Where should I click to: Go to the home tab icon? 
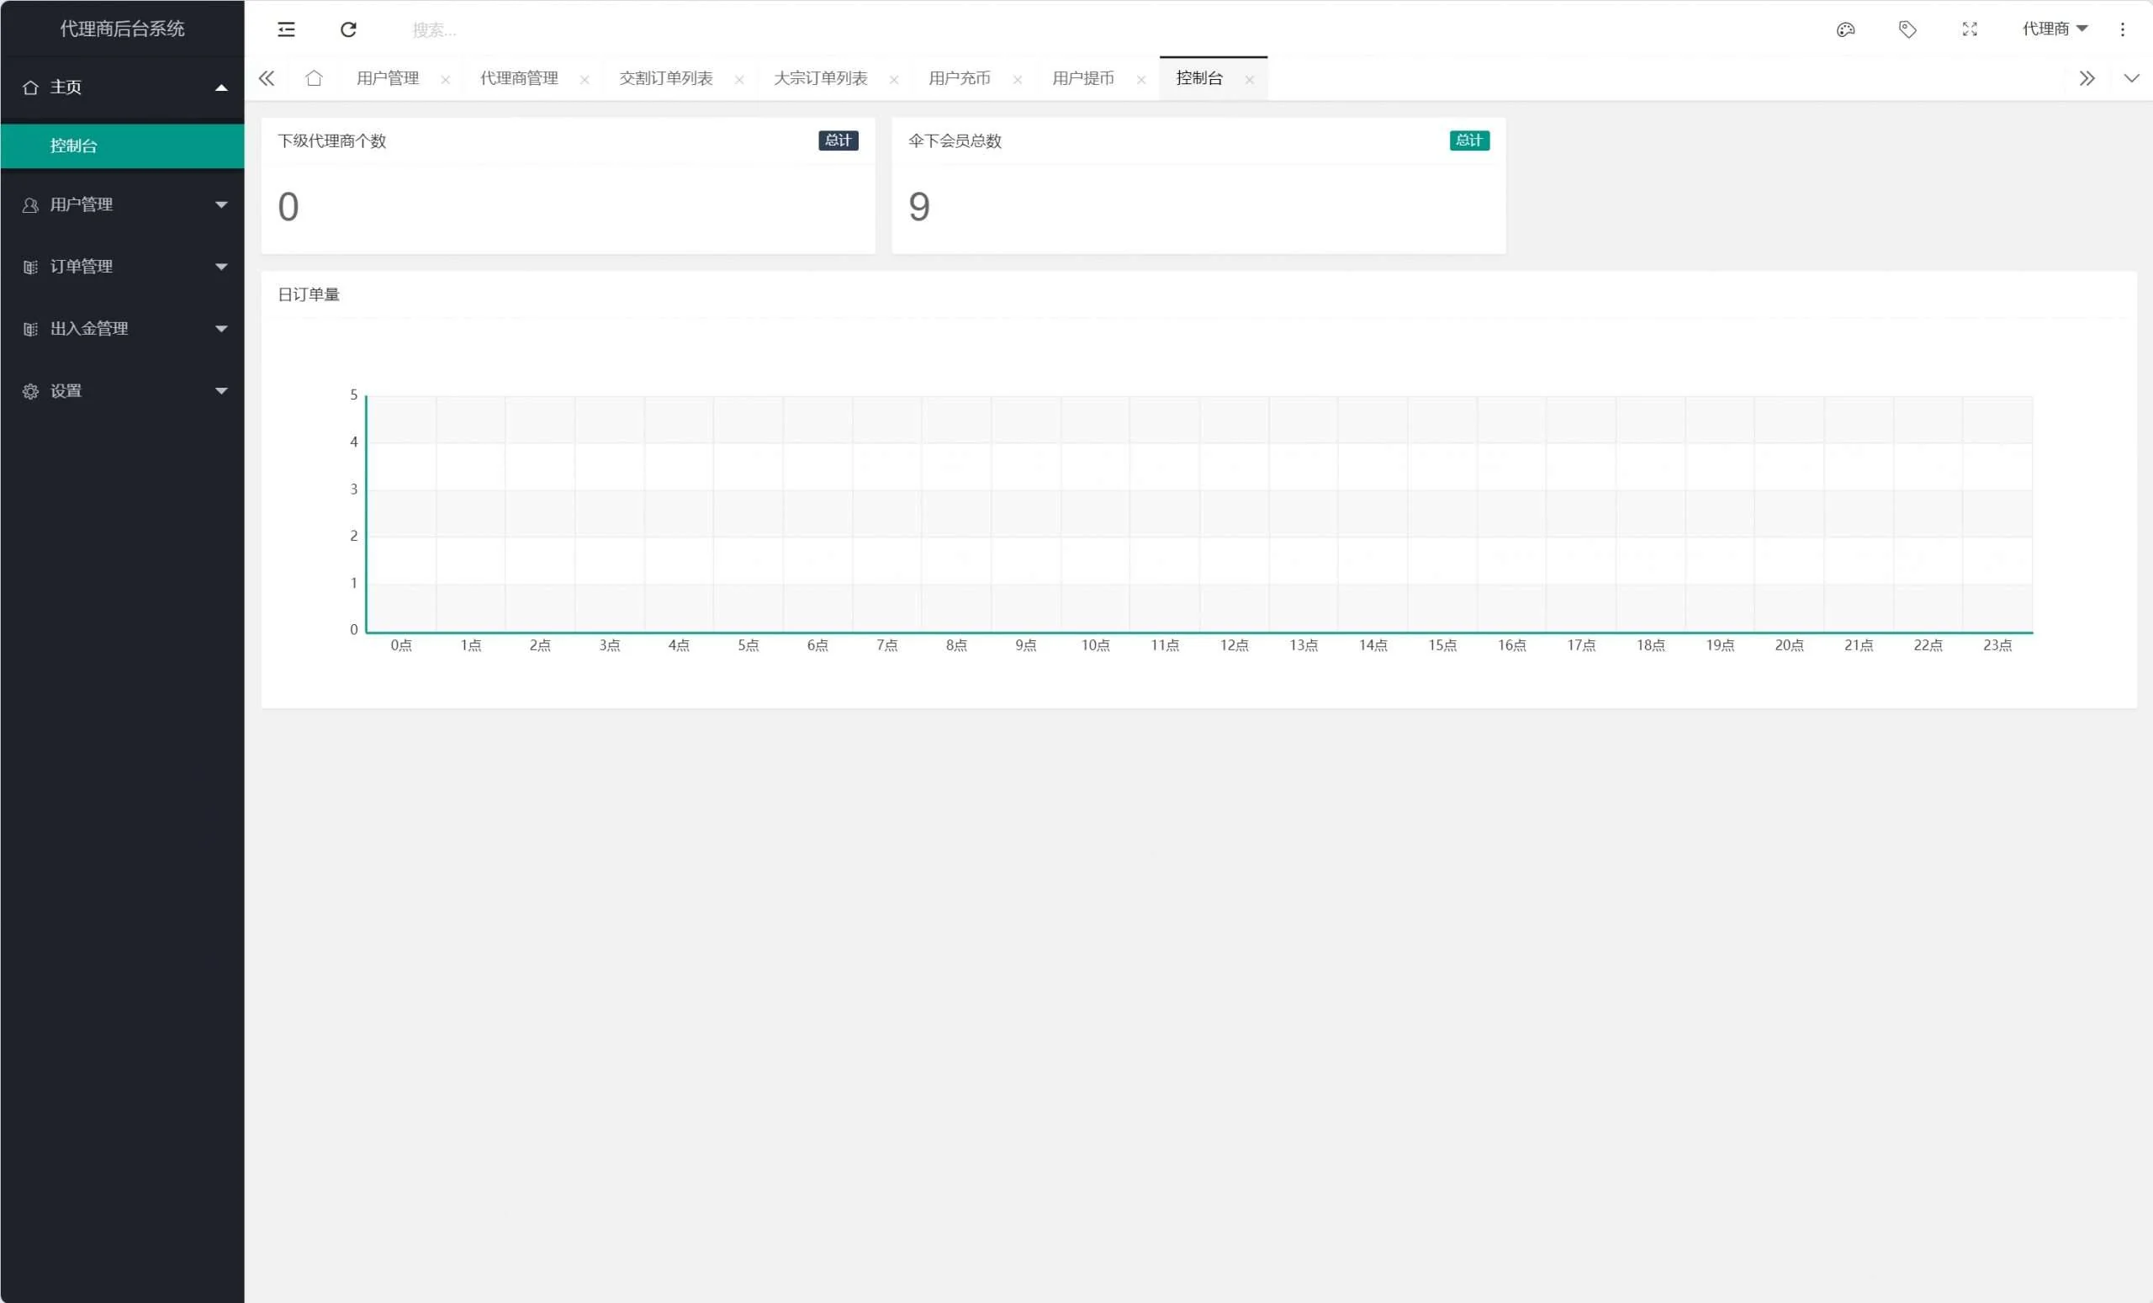314,79
